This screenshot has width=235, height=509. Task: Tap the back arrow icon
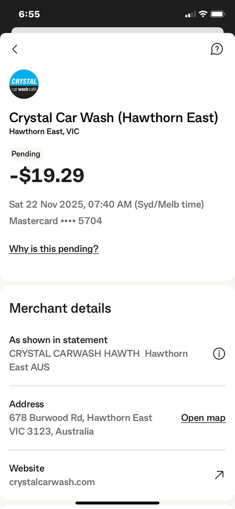pos(15,49)
